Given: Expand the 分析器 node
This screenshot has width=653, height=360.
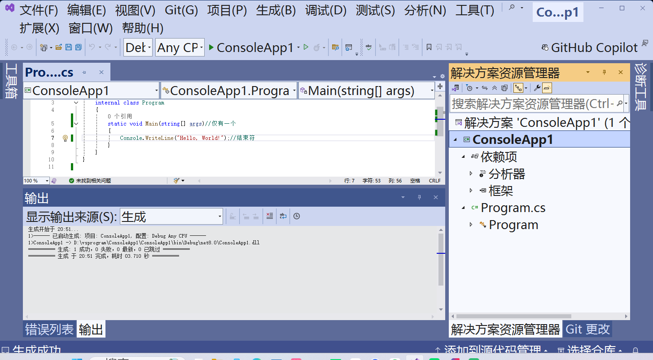Looking at the screenshot, I should (471, 173).
